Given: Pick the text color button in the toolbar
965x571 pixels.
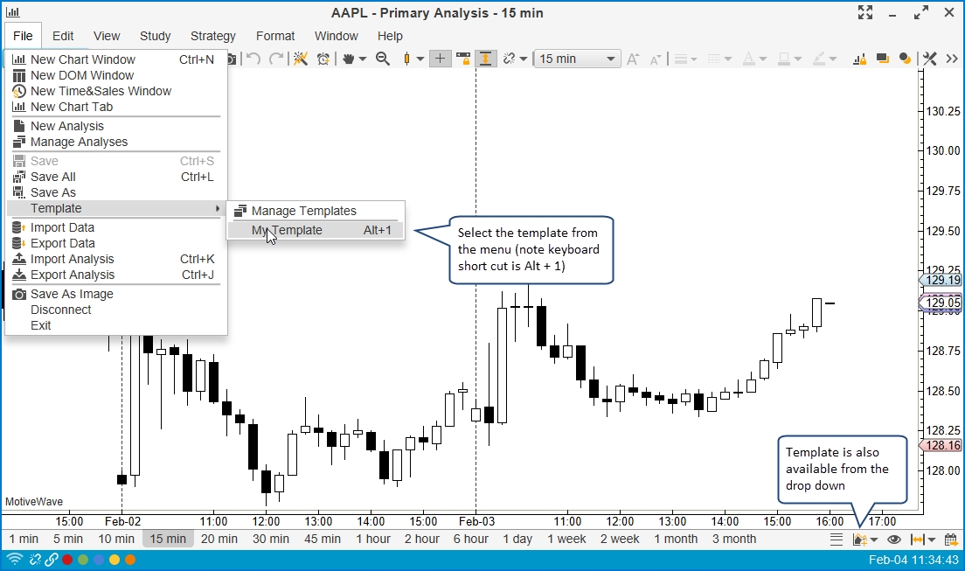Looking at the screenshot, I should tap(748, 59).
